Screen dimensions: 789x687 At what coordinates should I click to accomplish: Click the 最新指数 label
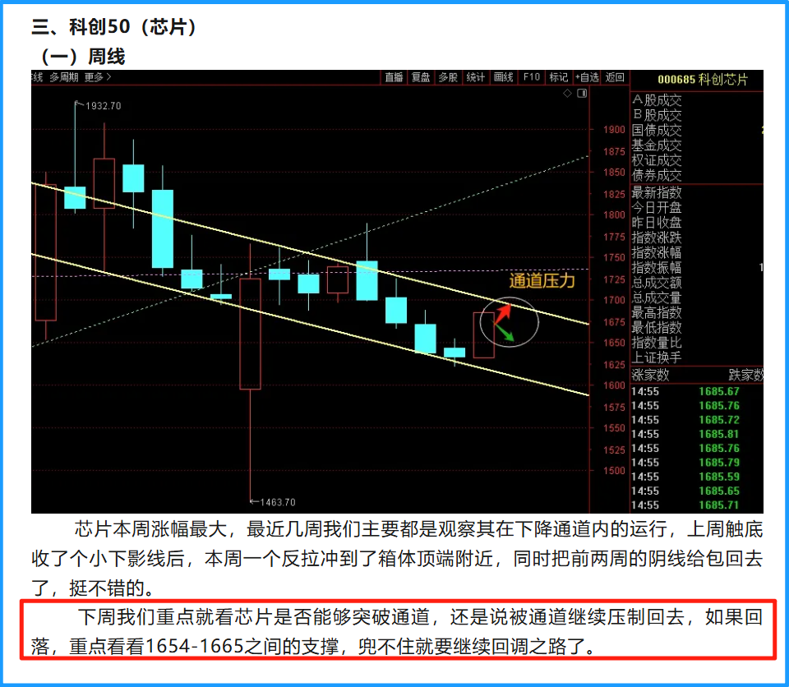(x=657, y=193)
